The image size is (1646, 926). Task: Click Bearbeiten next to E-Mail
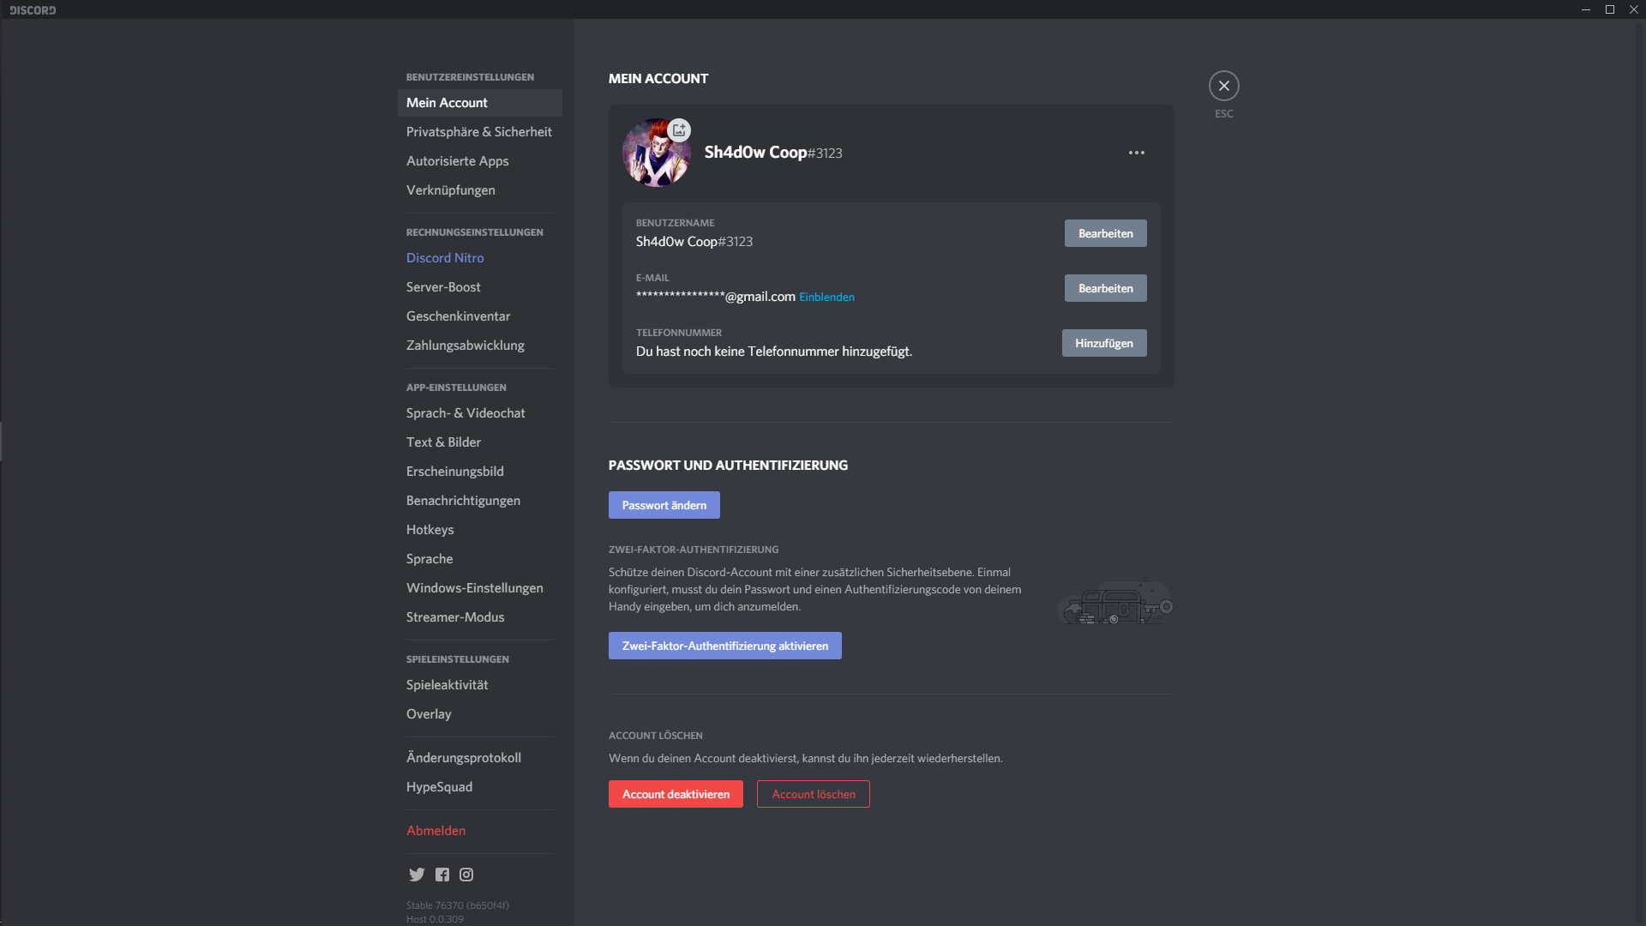pyautogui.click(x=1105, y=288)
